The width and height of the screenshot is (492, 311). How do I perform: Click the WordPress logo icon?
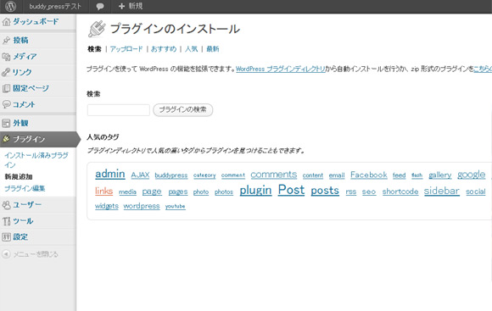10,6
